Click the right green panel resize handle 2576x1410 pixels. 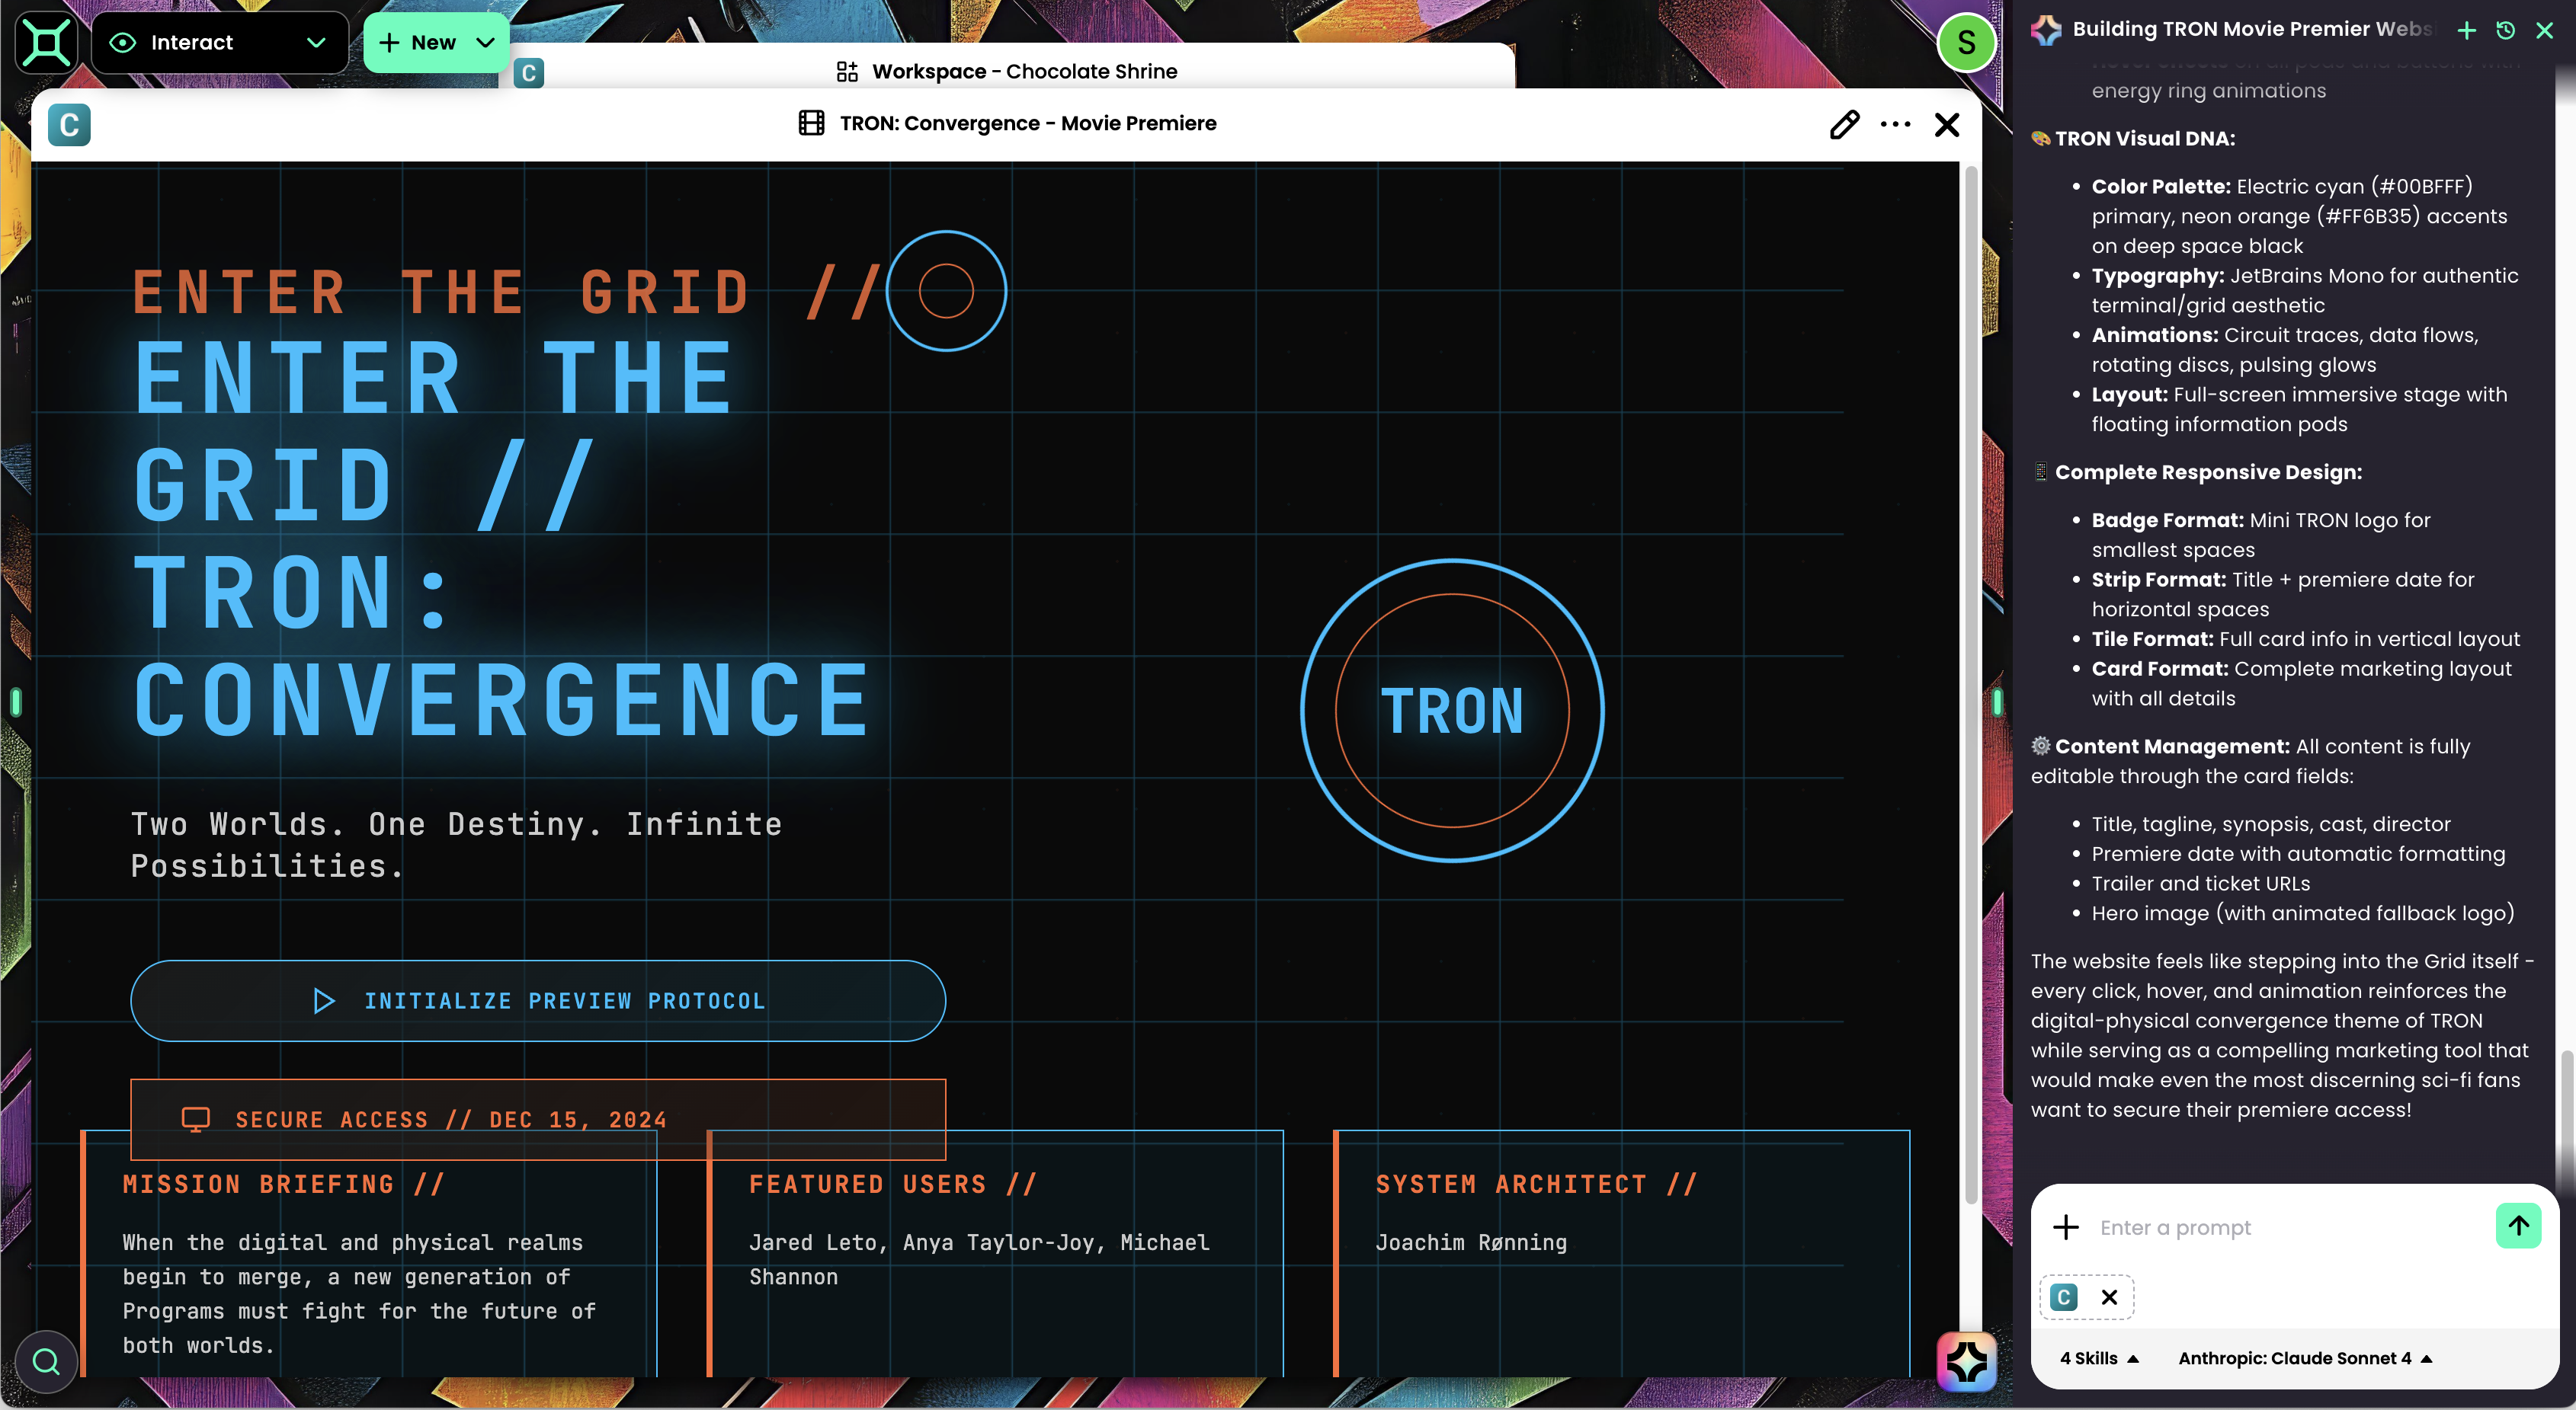[1997, 702]
